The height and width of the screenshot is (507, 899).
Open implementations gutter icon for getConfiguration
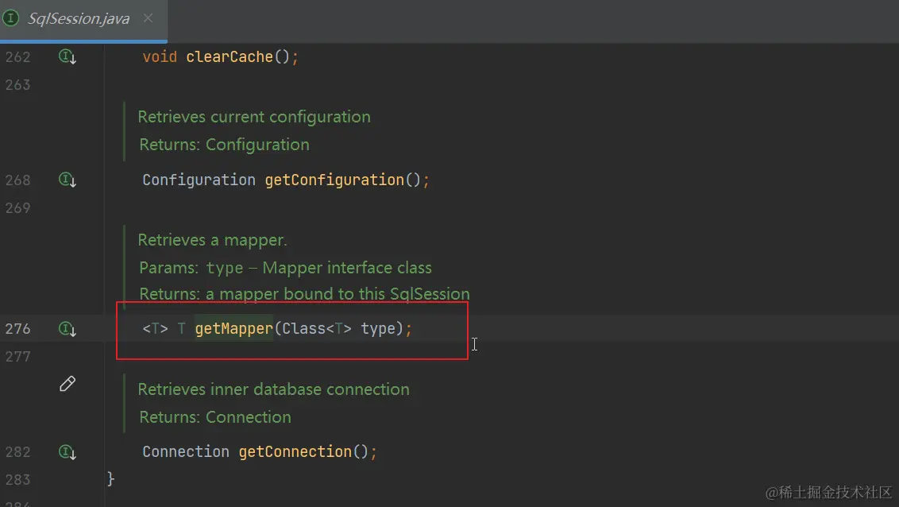click(x=67, y=180)
